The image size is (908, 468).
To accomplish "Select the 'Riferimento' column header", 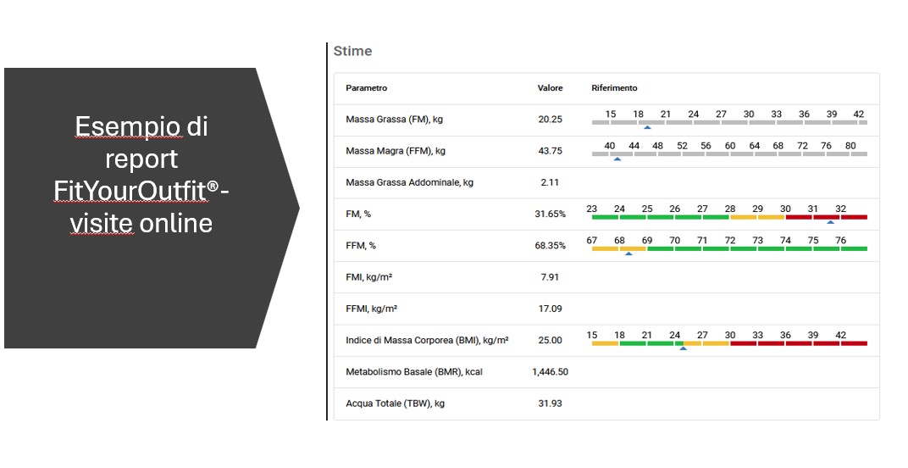I will [x=614, y=88].
